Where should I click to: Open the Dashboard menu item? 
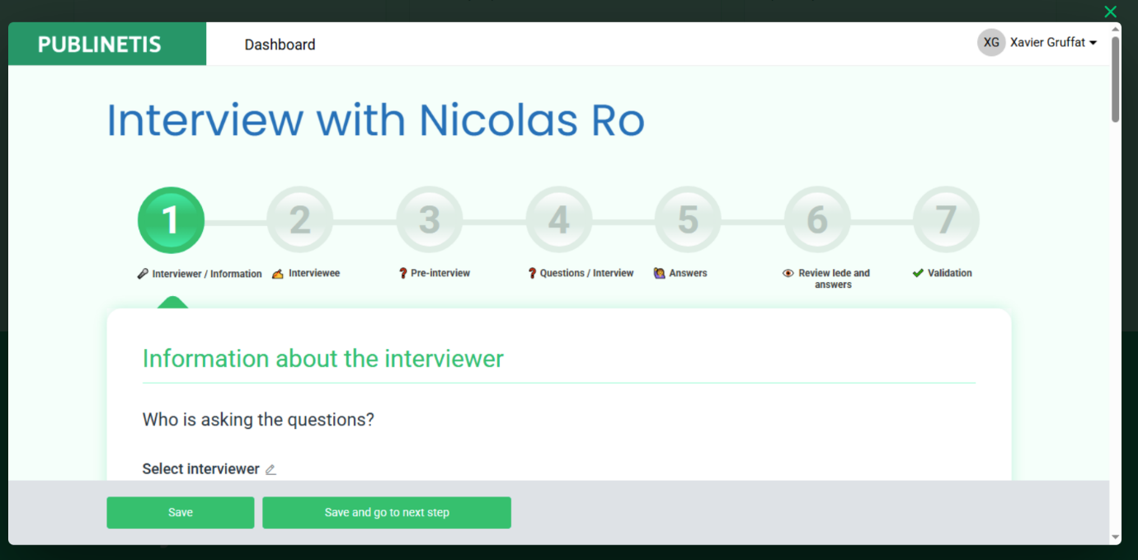(x=280, y=45)
